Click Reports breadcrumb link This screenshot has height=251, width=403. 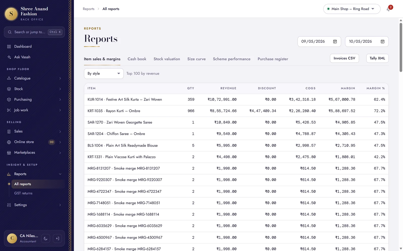tap(89, 9)
